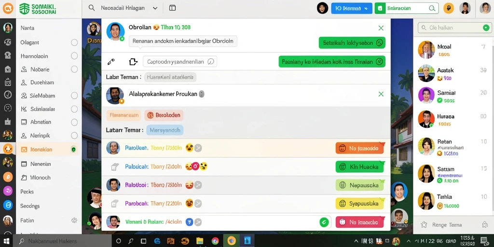The height and width of the screenshot is (247, 494).
Task: Open Edge browser in taskbar
Action: pyautogui.click(x=157, y=241)
